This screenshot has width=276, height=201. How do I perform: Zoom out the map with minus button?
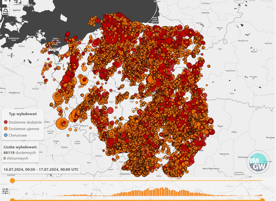tap(5, 1)
